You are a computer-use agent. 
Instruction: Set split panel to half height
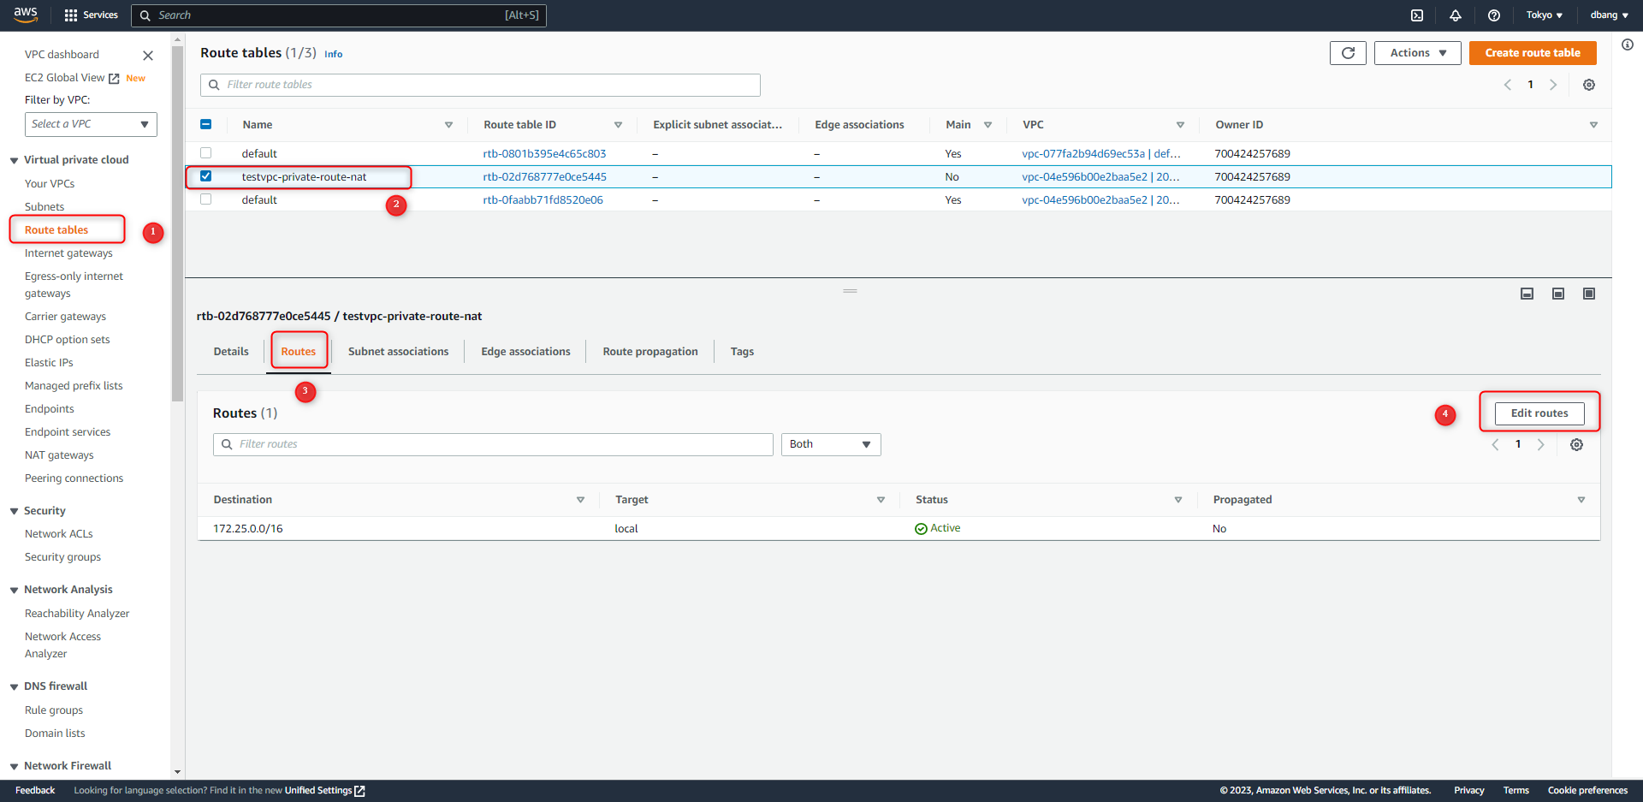[1558, 294]
